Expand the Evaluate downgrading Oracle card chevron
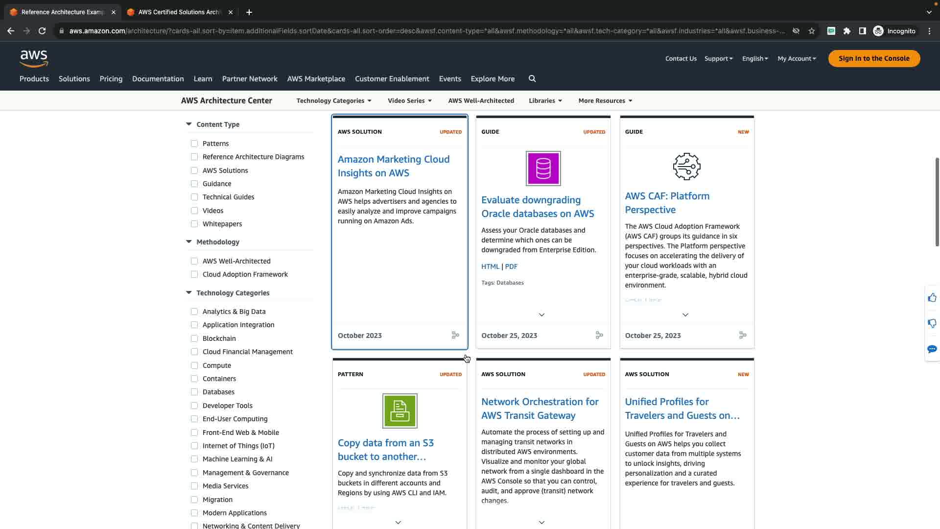 pyautogui.click(x=541, y=314)
